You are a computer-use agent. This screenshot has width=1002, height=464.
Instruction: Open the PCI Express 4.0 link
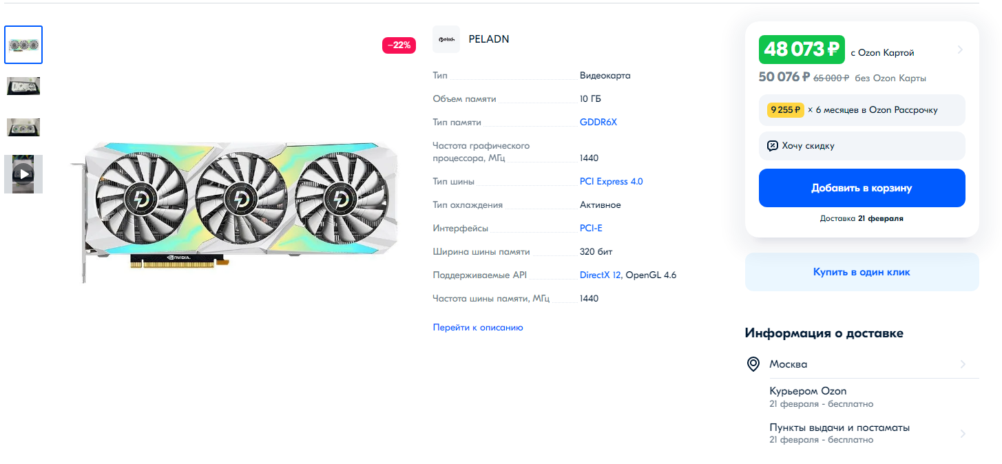(611, 182)
